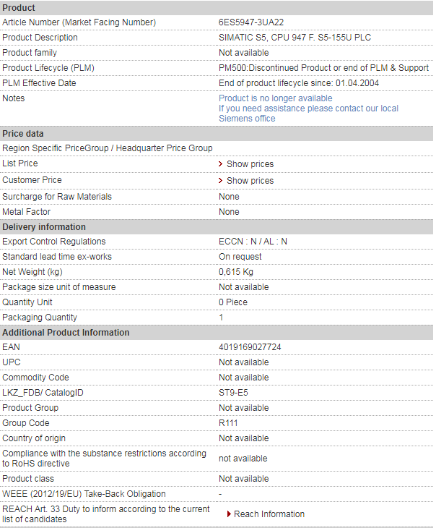Click the "Product is no longer available" note

[276, 98]
